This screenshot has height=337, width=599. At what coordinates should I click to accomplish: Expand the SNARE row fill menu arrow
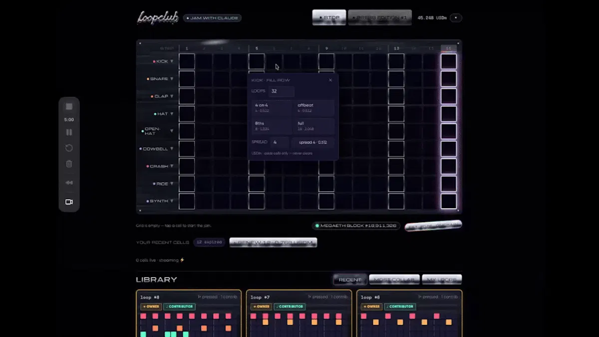point(172,79)
